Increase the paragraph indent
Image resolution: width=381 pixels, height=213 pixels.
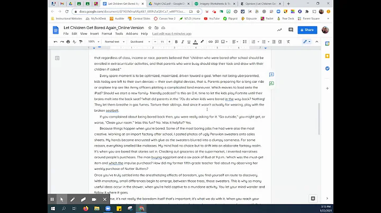click(x=280, y=42)
